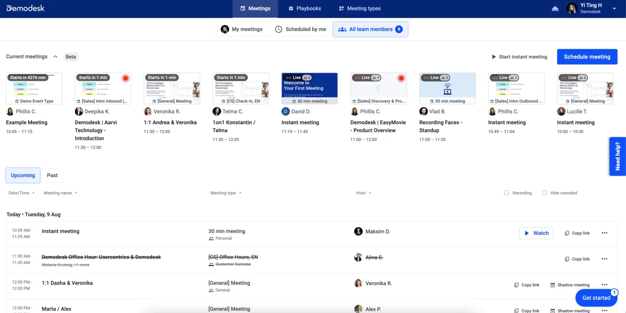Click the Yi Ting H profile avatar
The height and width of the screenshot is (313, 626).
click(572, 8)
